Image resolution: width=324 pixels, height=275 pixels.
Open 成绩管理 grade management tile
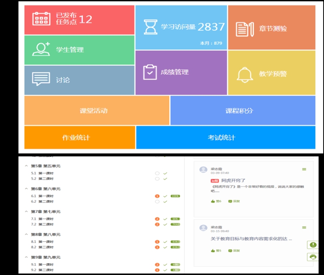click(181, 72)
